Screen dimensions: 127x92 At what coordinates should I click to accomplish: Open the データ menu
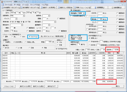[17, 5]
